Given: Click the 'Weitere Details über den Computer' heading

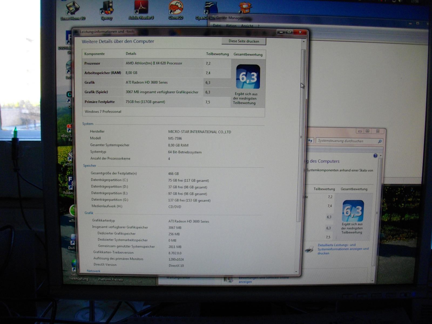Looking at the screenshot, I should tap(118, 41).
